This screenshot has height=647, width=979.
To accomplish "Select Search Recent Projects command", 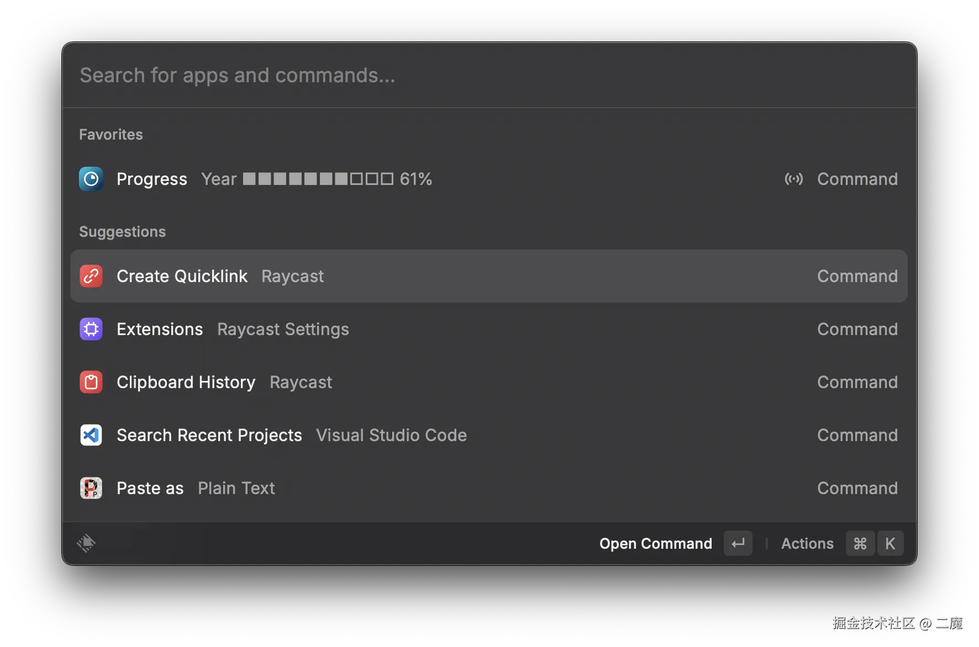I will pyautogui.click(x=490, y=435).
